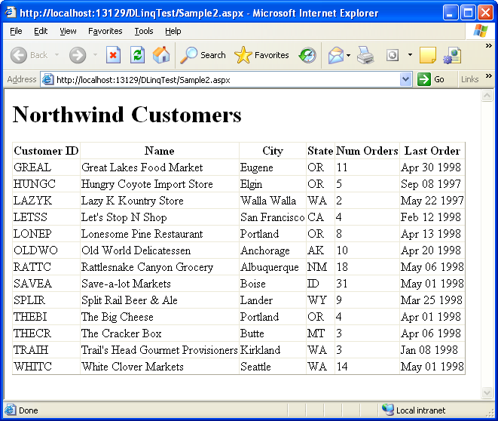Screen dimensions: 498x421
Task: Click the Customer ID column header
Action: [x=46, y=151]
